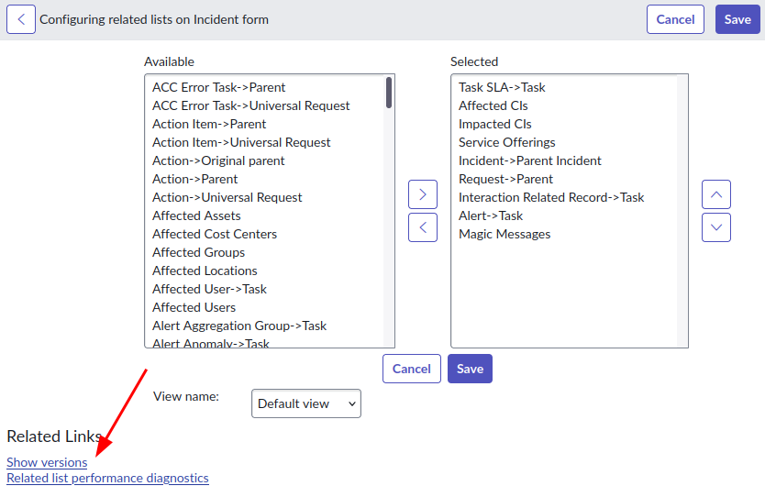Select Service Offerings in Selected list
Viewport: 765px width, 497px height.
506,142
